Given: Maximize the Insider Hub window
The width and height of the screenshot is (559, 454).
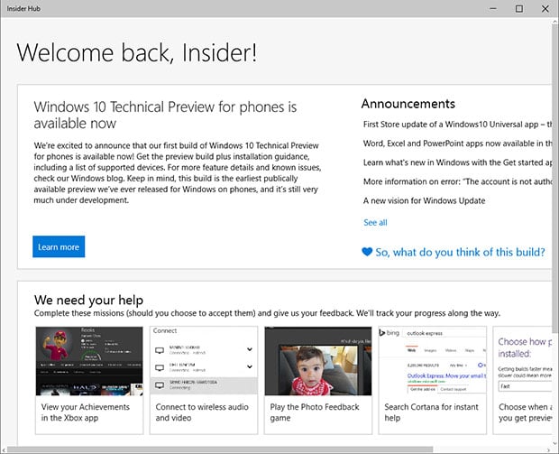Looking at the screenshot, I should [x=518, y=8].
